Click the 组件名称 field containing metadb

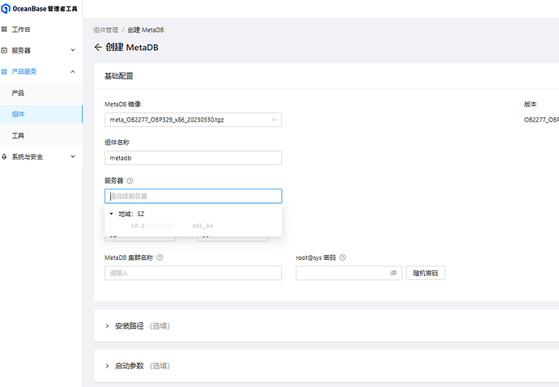click(193, 158)
